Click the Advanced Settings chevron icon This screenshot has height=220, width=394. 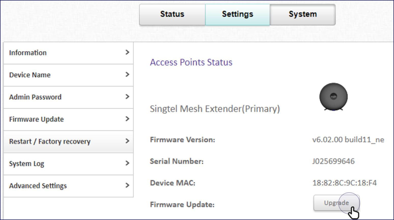pos(127,185)
